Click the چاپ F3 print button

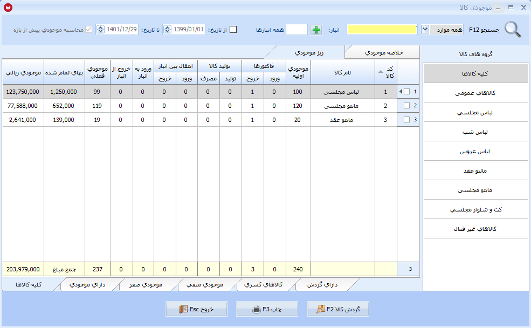point(267,309)
